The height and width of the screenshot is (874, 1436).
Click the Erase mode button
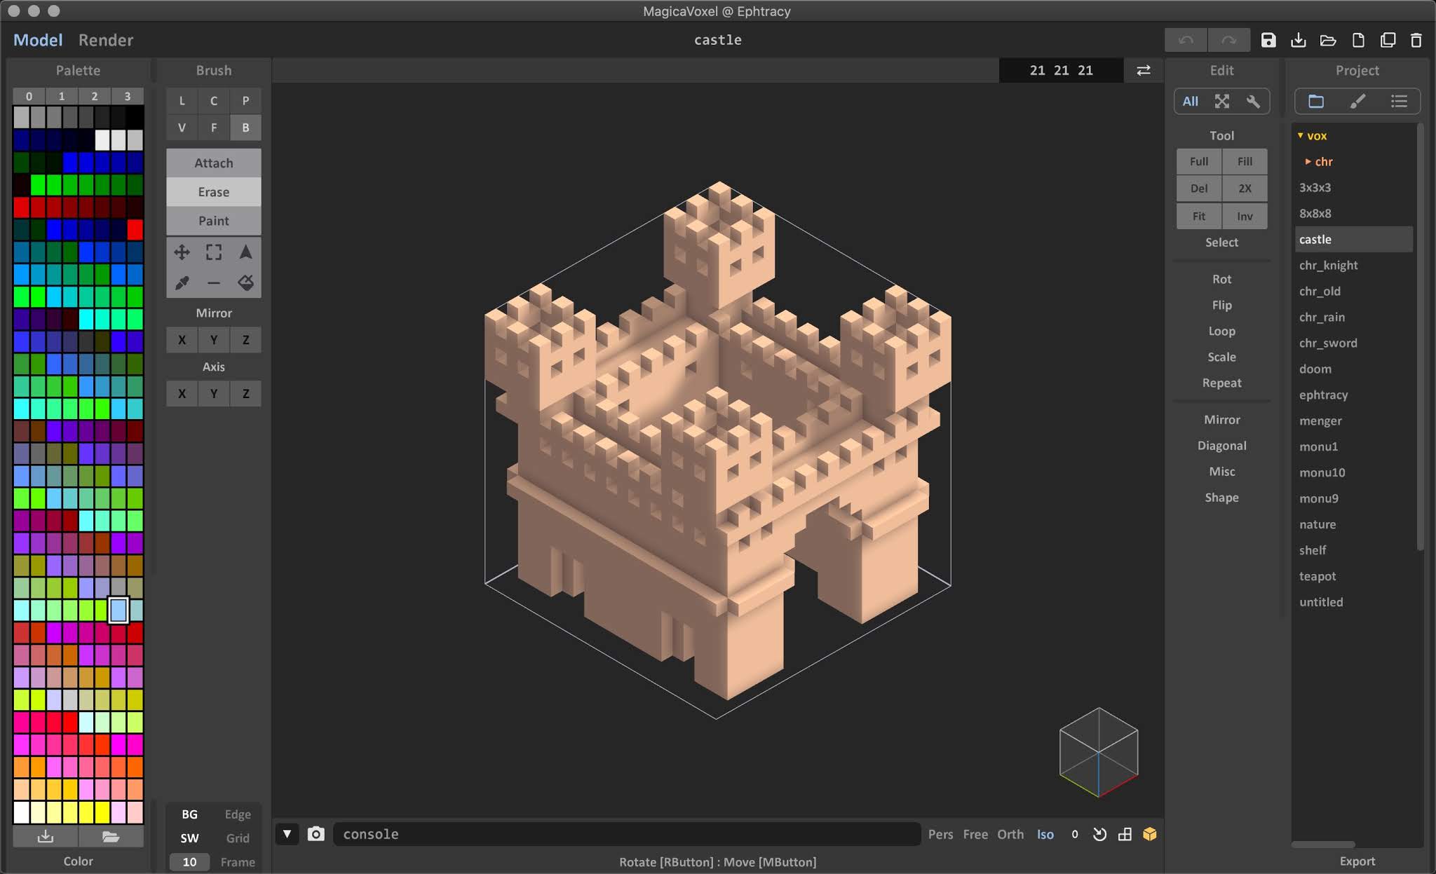(x=213, y=192)
